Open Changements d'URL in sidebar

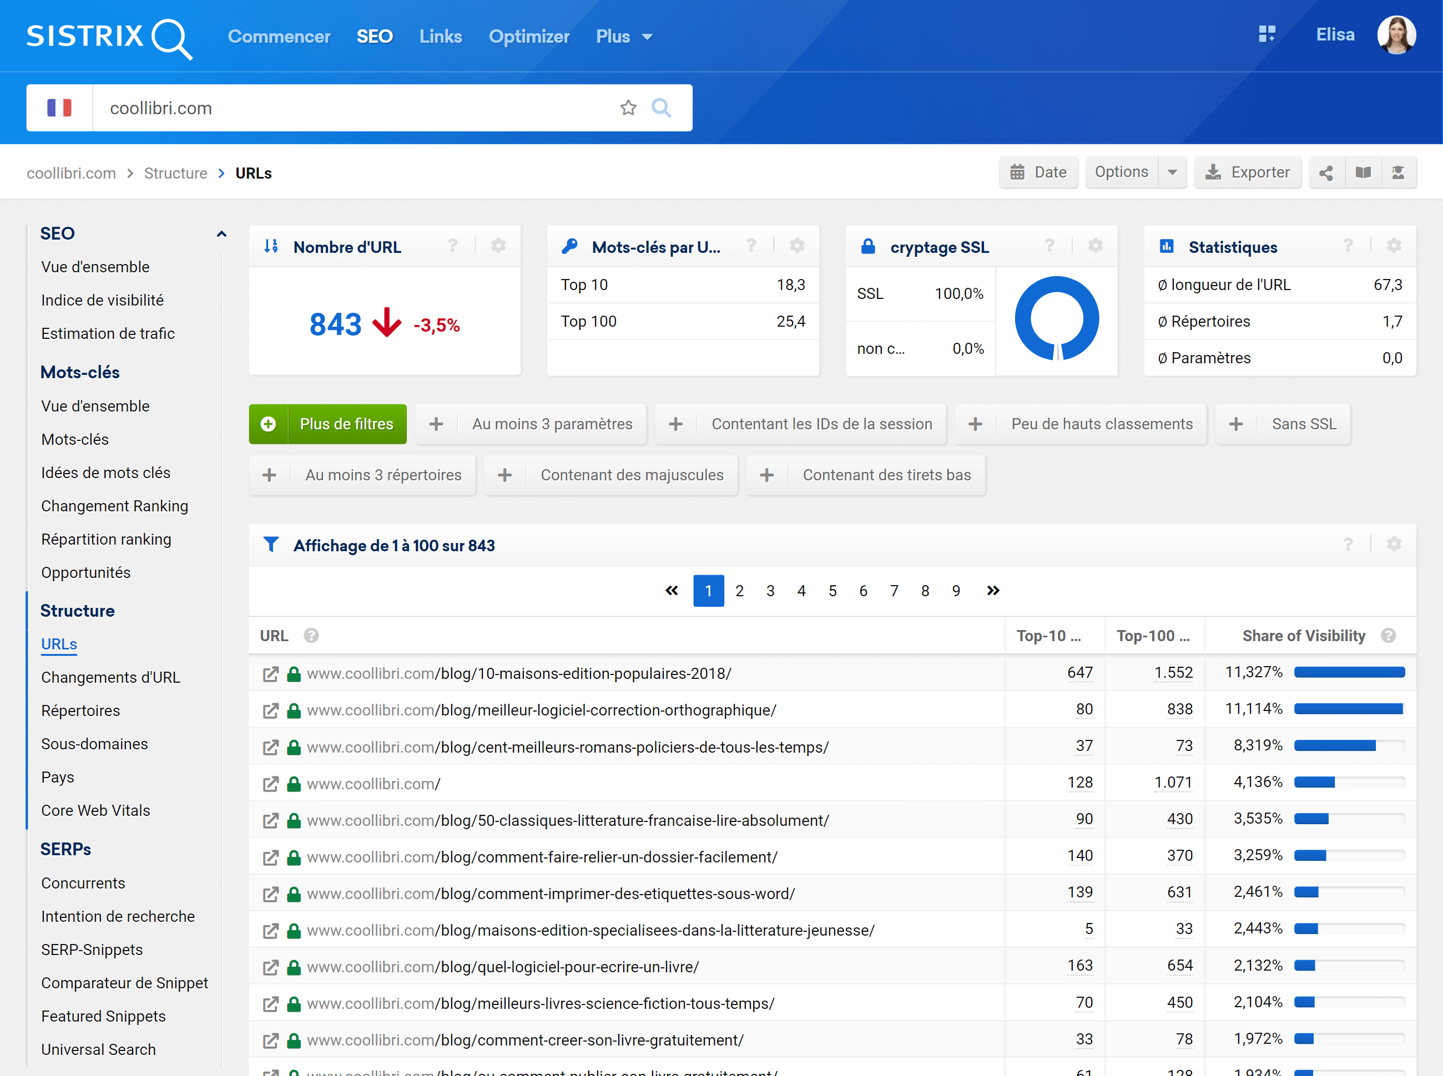[x=111, y=677]
